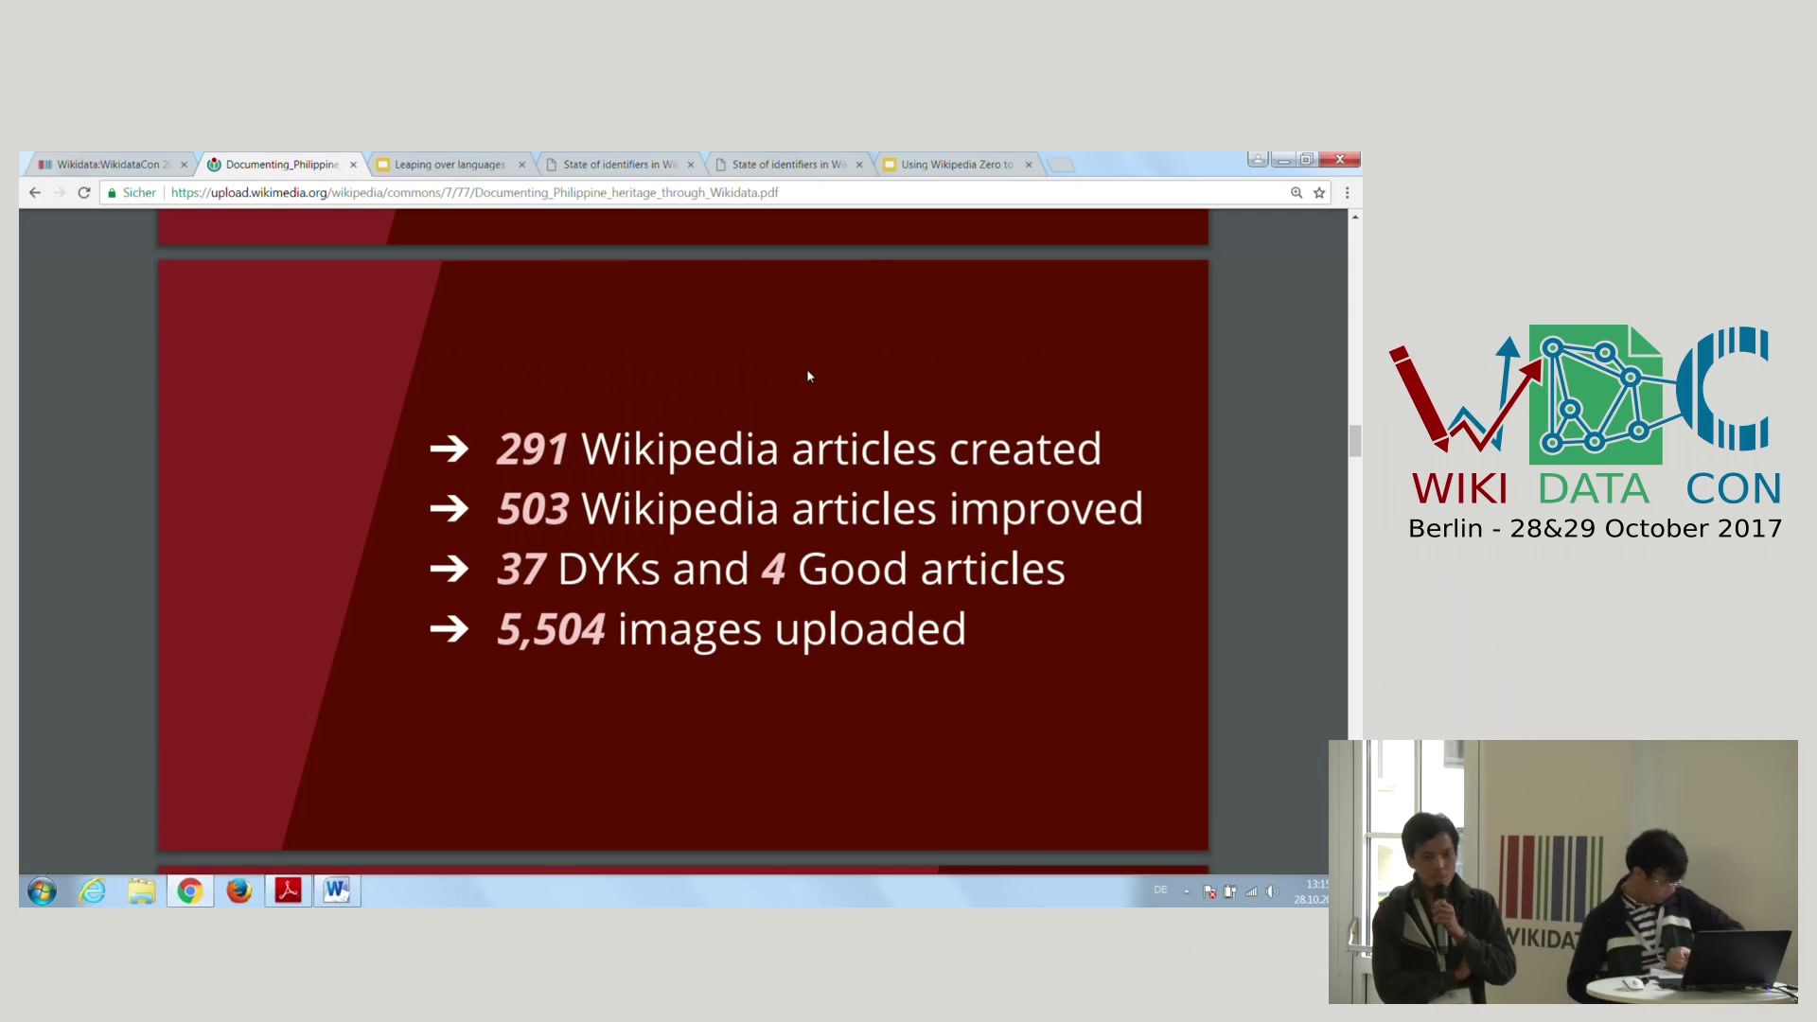Close the second State of identifiers tab
Image resolution: width=1817 pixels, height=1022 pixels.
(859, 165)
